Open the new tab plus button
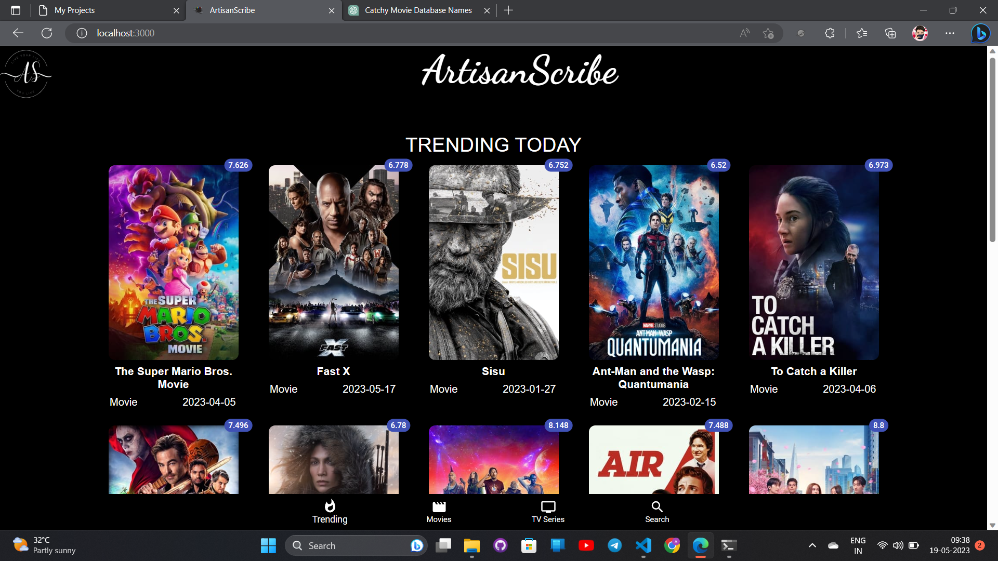 tap(508, 10)
